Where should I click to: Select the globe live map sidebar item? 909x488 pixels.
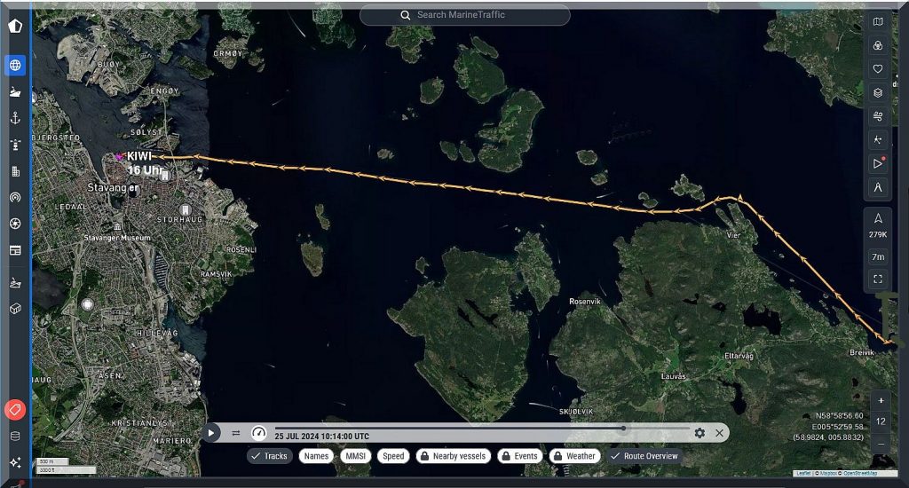pyautogui.click(x=15, y=65)
